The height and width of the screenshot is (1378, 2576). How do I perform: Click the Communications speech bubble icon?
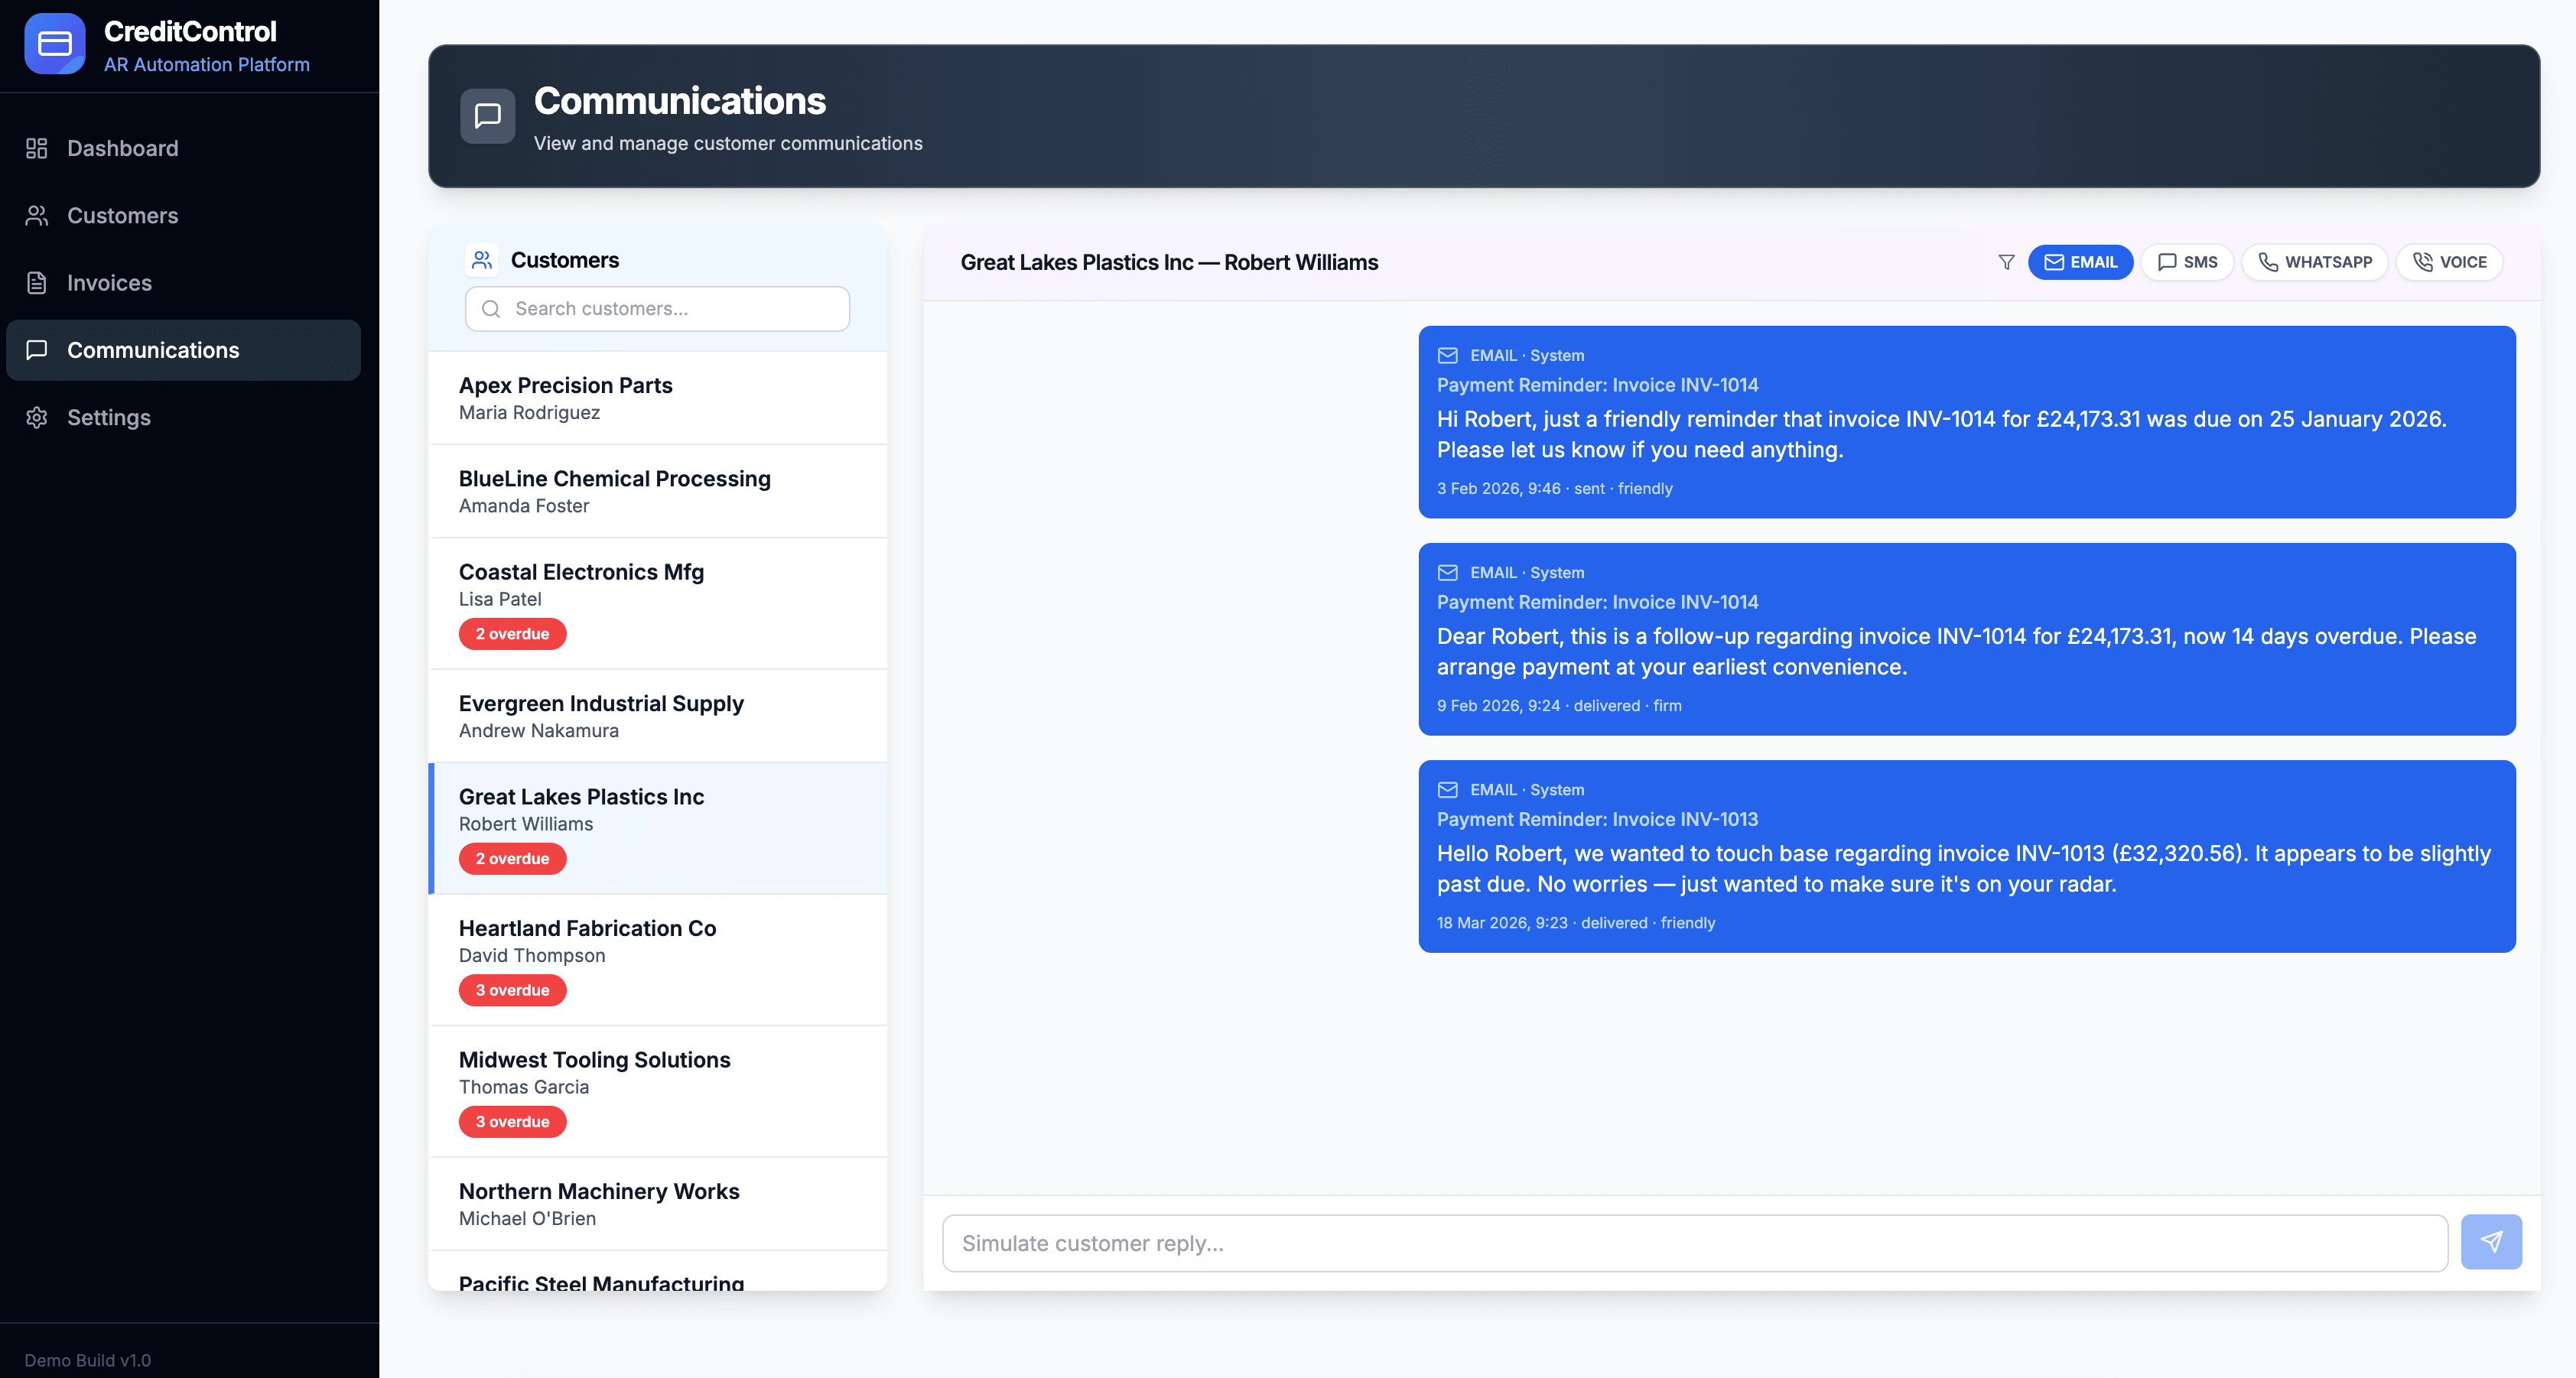tap(36, 350)
